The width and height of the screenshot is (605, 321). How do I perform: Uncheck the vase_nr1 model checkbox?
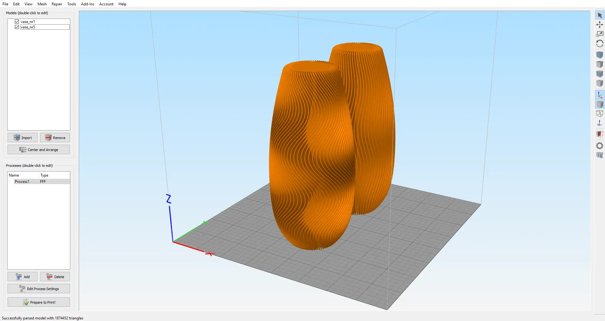pyautogui.click(x=17, y=22)
